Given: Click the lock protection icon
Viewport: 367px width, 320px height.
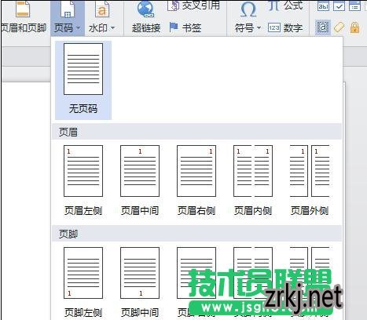Looking at the screenshot, I should [354, 27].
